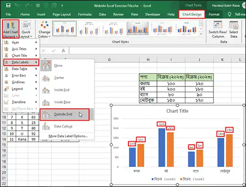Choose Inside Base data label option
246x187 pixels.
pos(67,102)
